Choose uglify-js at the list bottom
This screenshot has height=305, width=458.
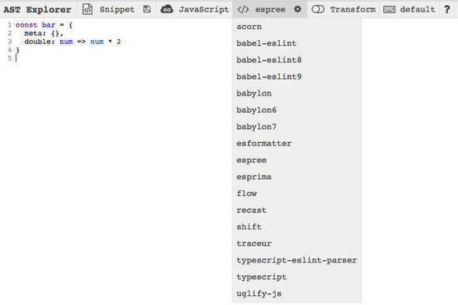(296, 293)
